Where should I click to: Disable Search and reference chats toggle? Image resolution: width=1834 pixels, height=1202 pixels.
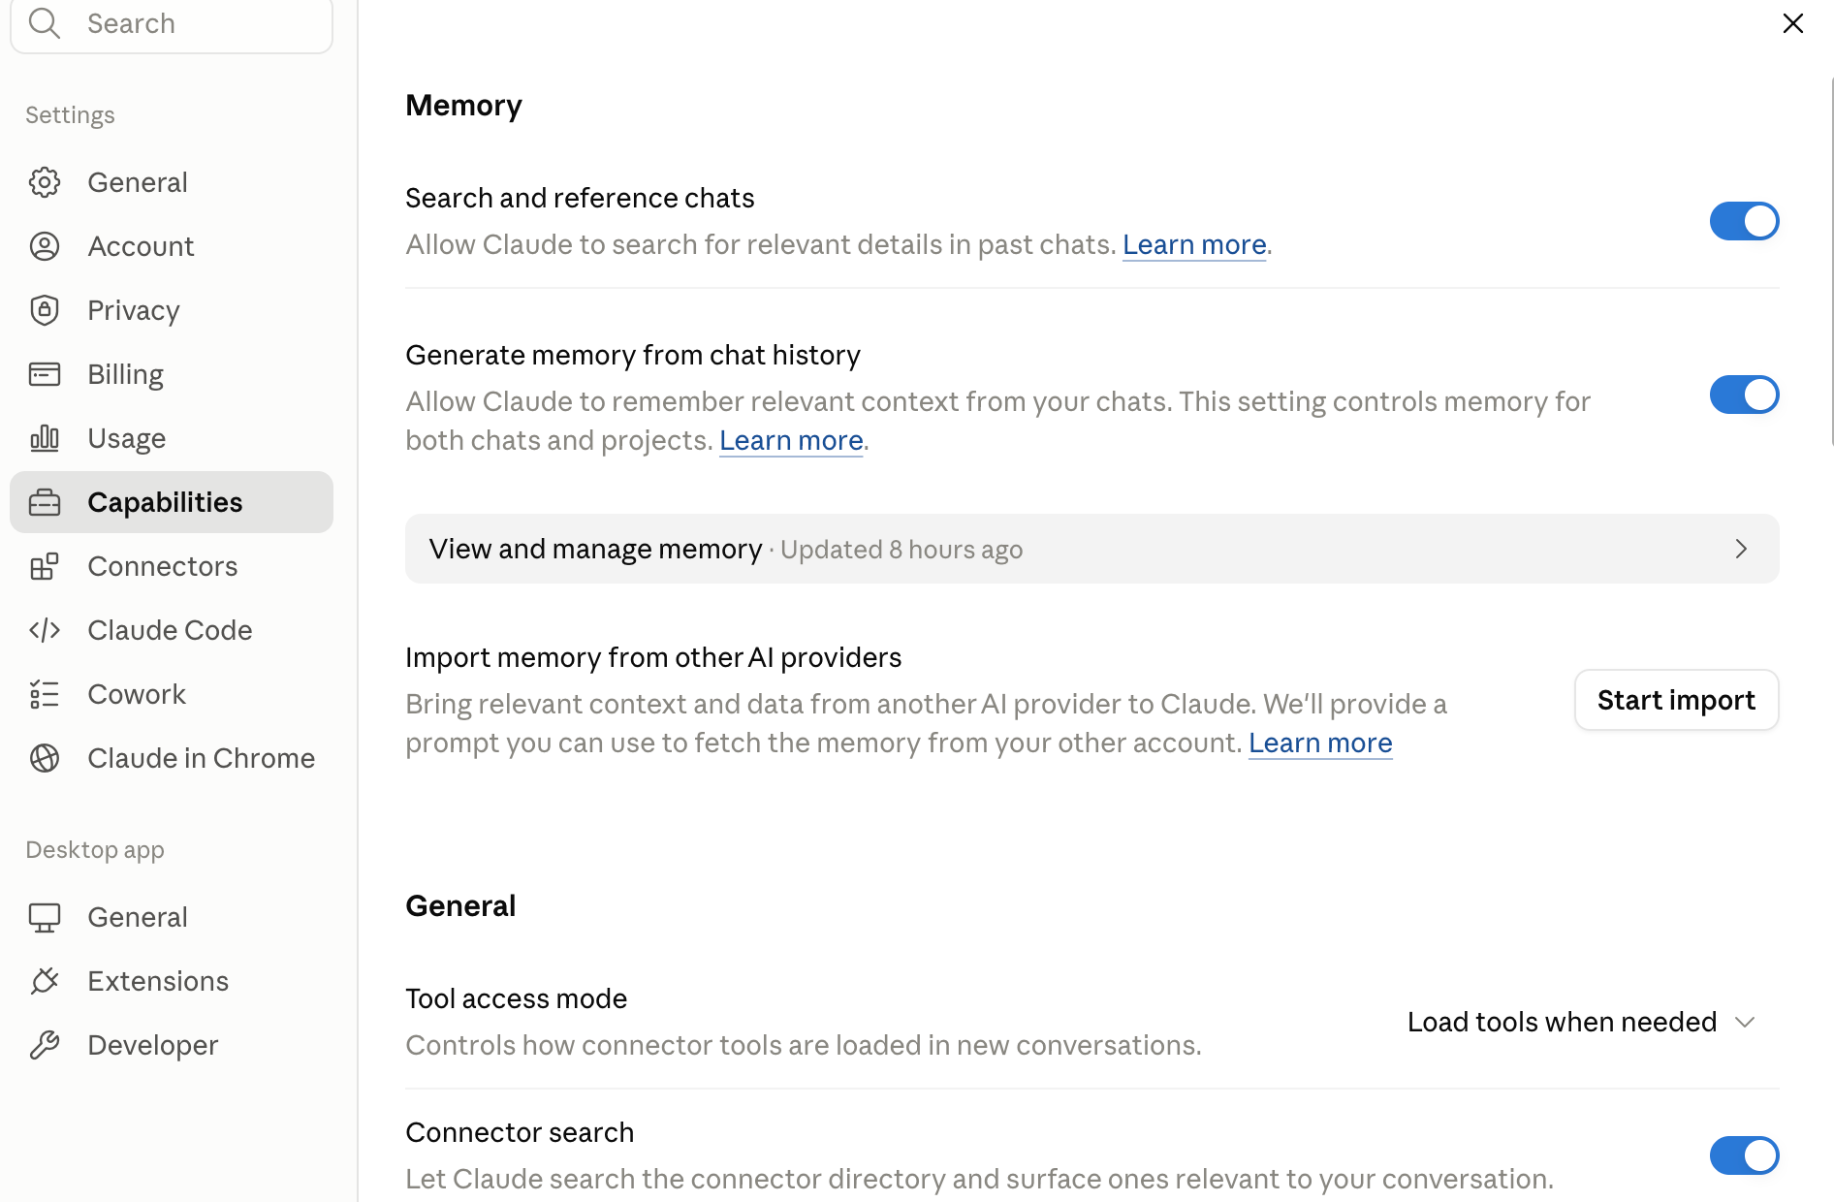tap(1745, 221)
